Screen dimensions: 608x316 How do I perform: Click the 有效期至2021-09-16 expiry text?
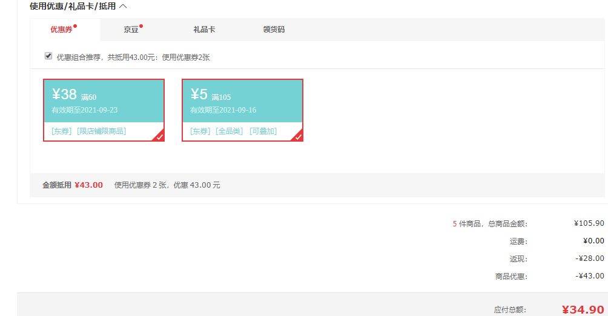[223, 110]
